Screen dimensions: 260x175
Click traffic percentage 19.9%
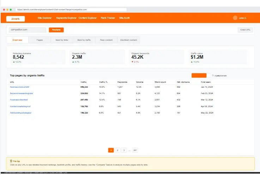(x=102, y=87)
